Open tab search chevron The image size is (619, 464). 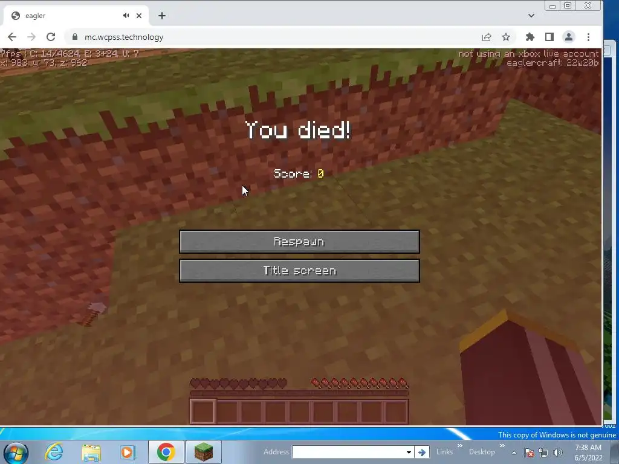[x=531, y=16]
